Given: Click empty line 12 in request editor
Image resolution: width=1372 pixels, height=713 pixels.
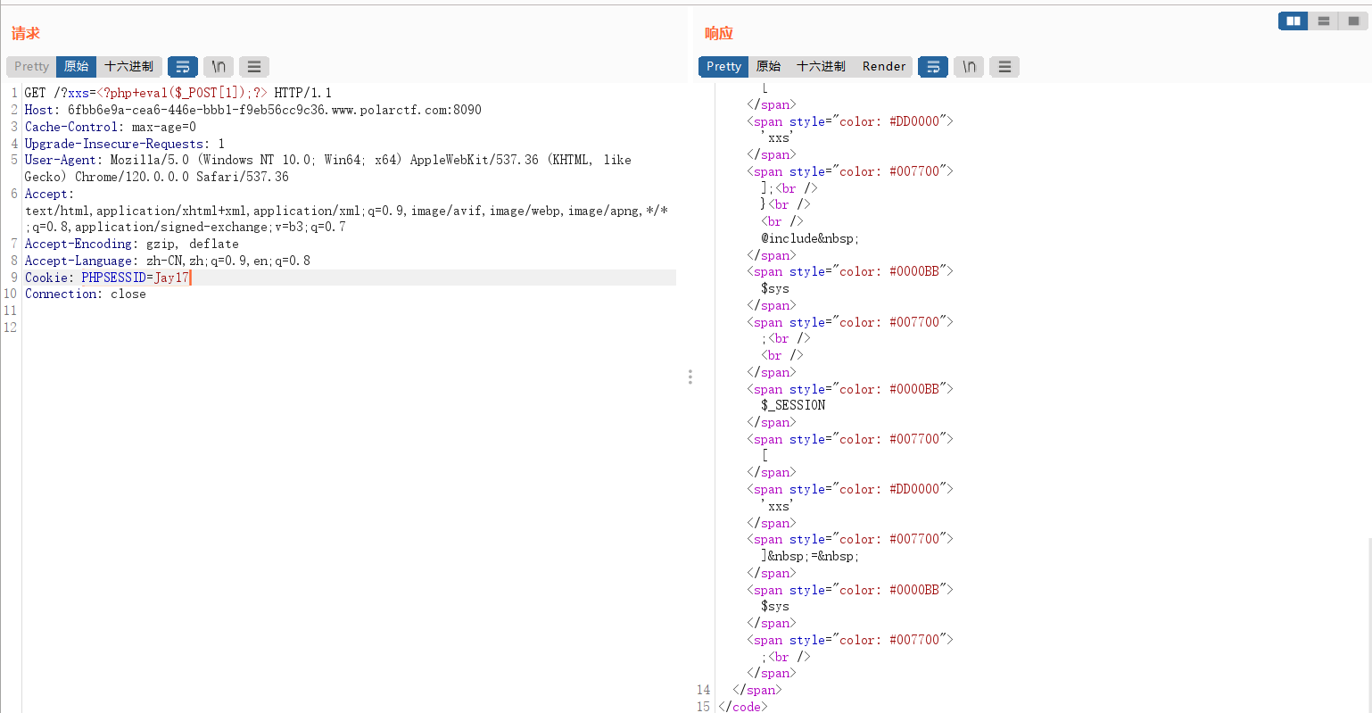Looking at the screenshot, I should tap(350, 327).
